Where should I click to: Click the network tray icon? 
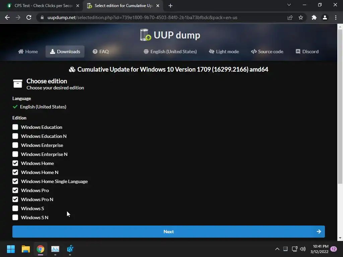click(x=294, y=249)
